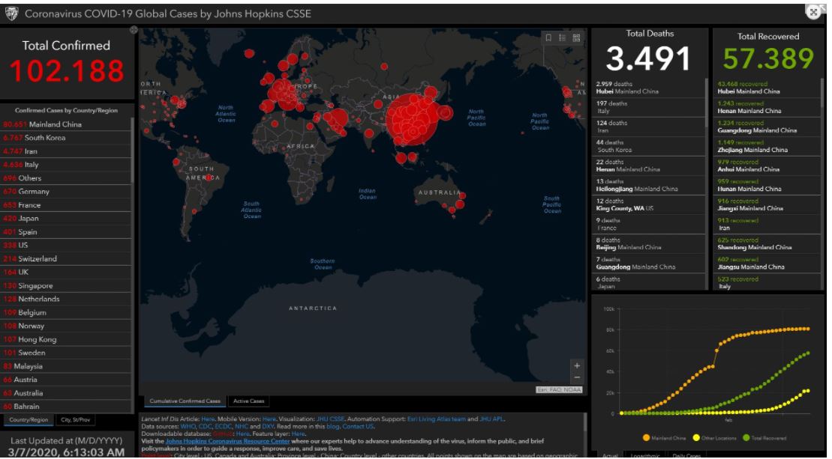Image resolution: width=832 pixels, height=459 pixels.
Task: Click the 197 deaths Italy entry
Action: click(648, 108)
